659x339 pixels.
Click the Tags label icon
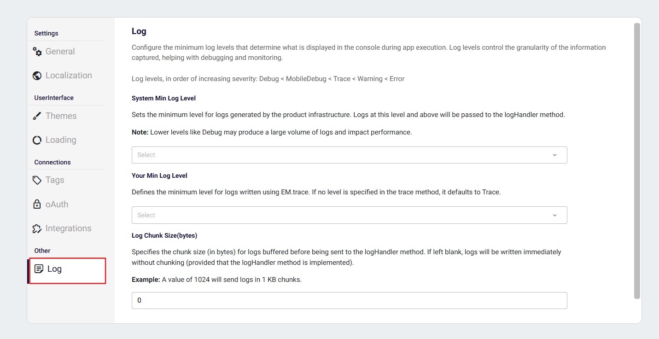pyautogui.click(x=37, y=180)
